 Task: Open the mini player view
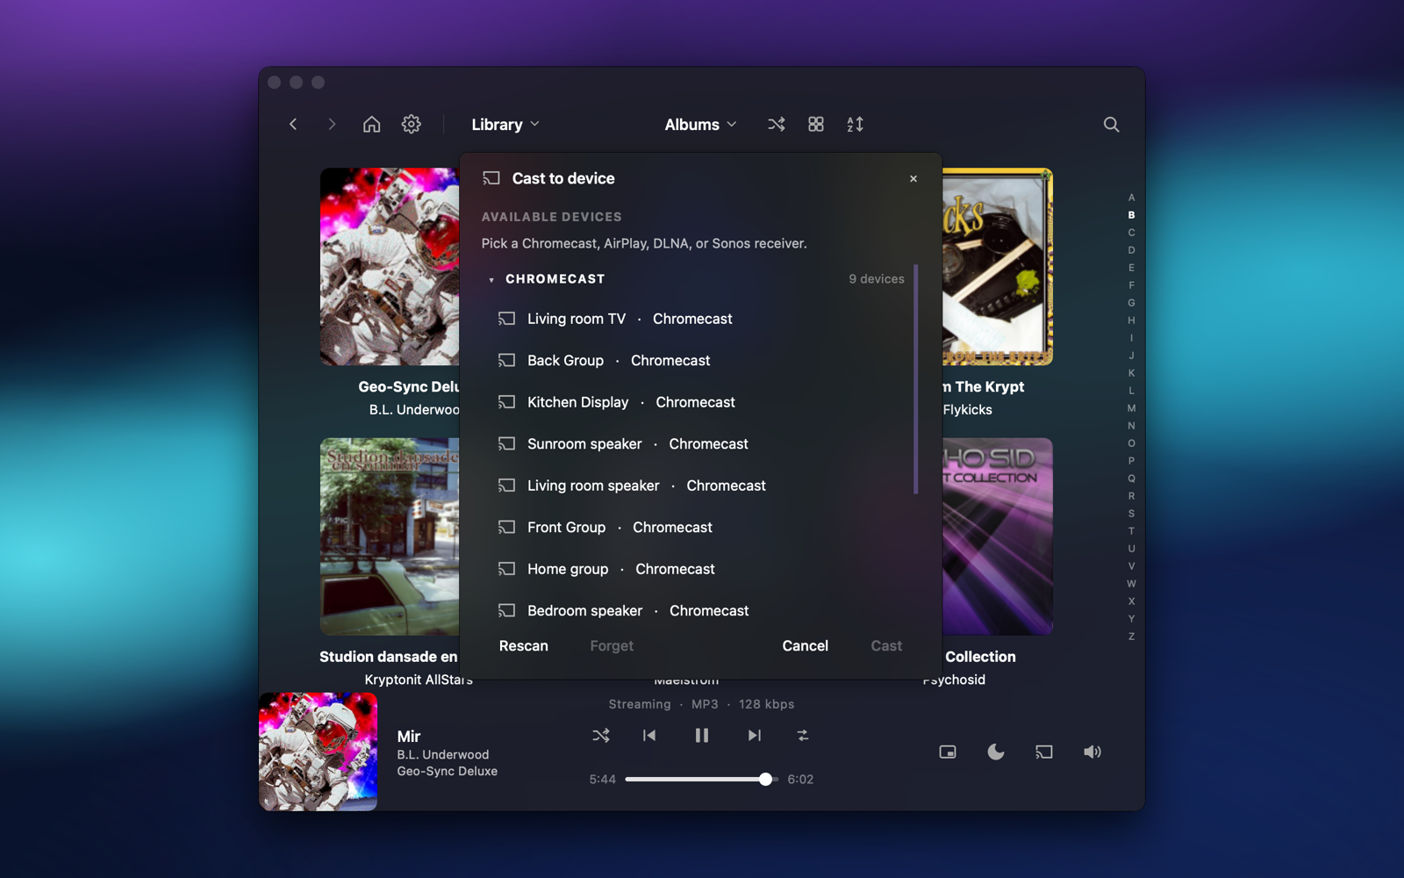(948, 752)
